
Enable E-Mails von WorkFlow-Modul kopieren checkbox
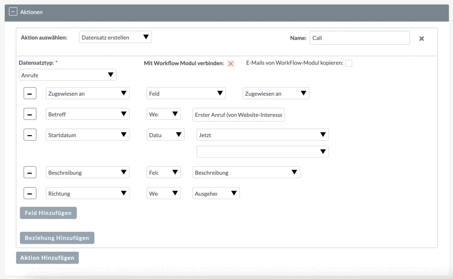(349, 63)
